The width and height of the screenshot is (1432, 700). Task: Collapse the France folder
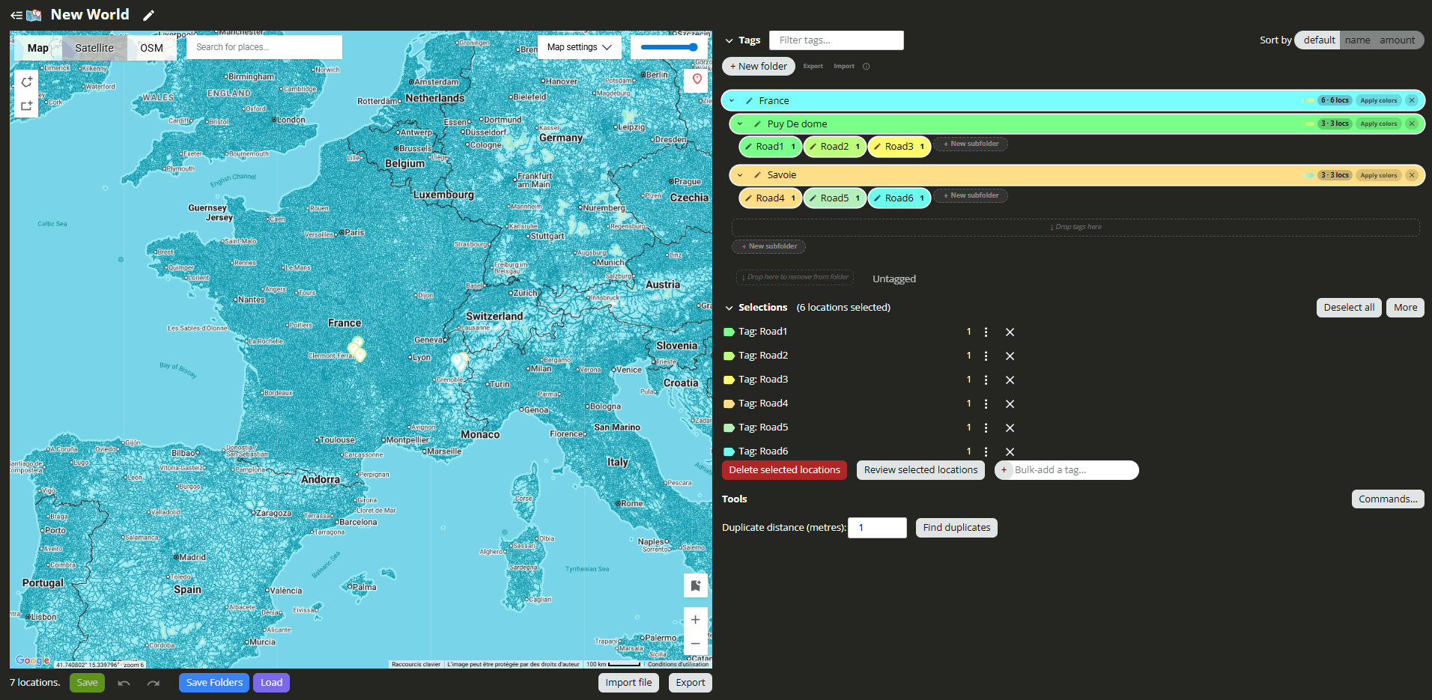click(x=732, y=101)
